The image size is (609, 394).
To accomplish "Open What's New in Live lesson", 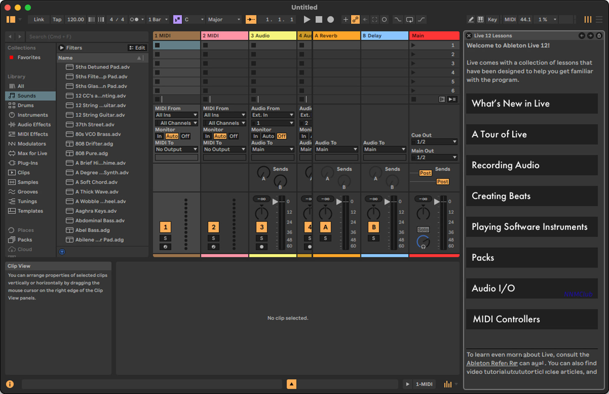I will pos(532,104).
